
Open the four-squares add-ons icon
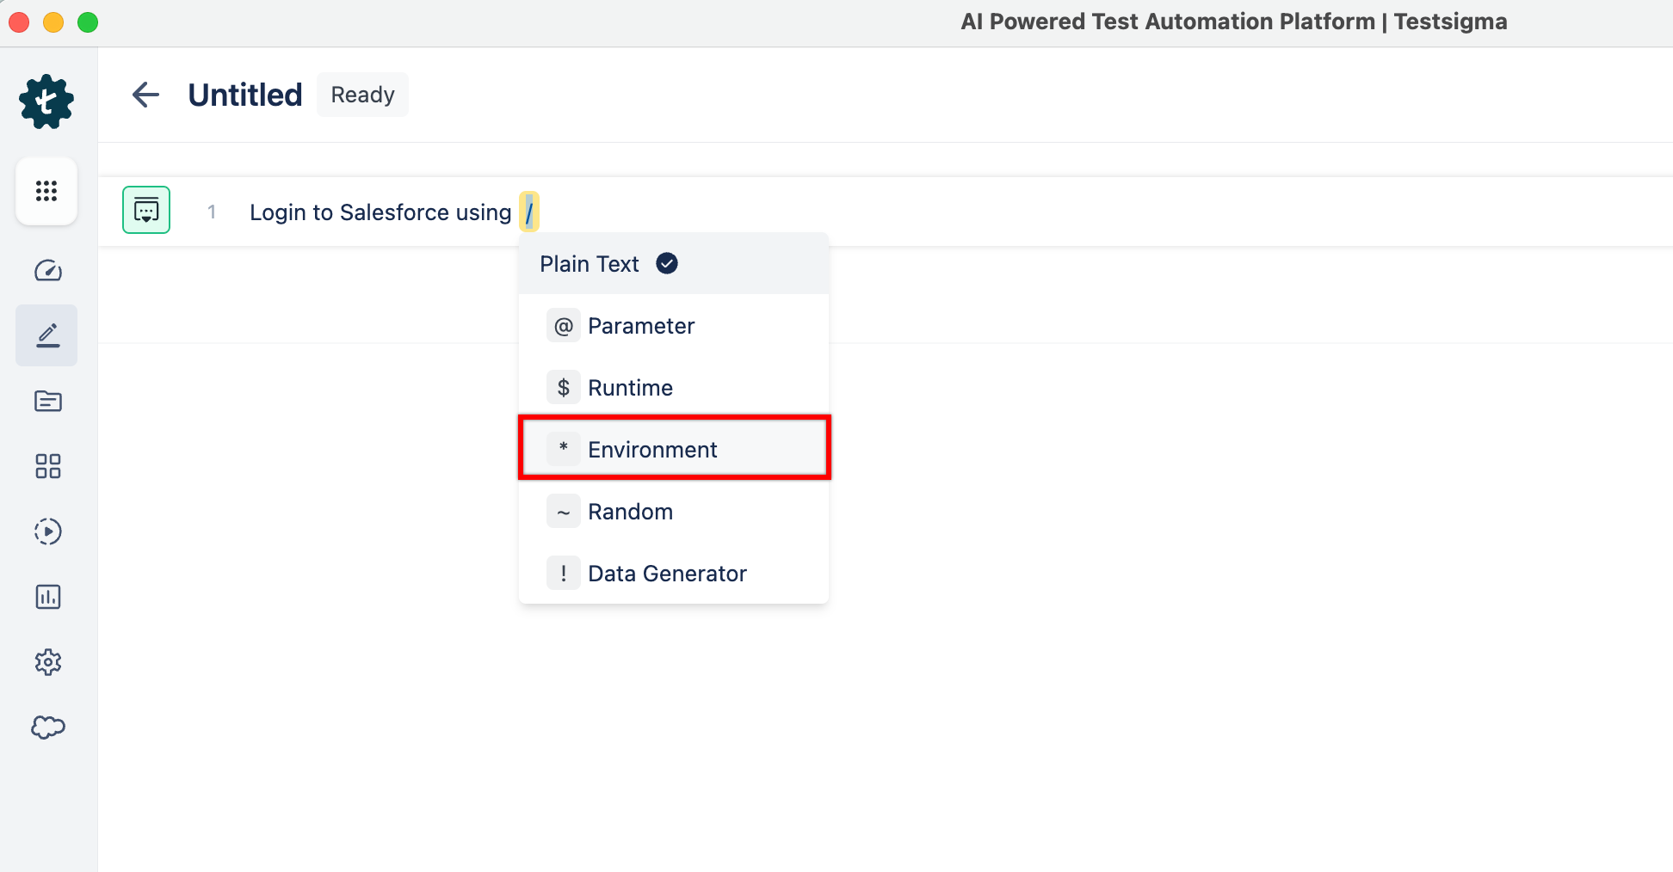pyautogui.click(x=48, y=466)
